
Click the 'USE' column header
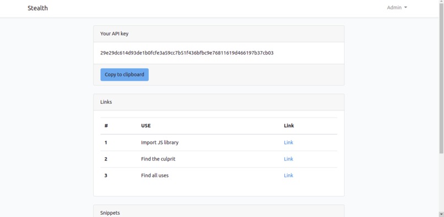click(146, 126)
